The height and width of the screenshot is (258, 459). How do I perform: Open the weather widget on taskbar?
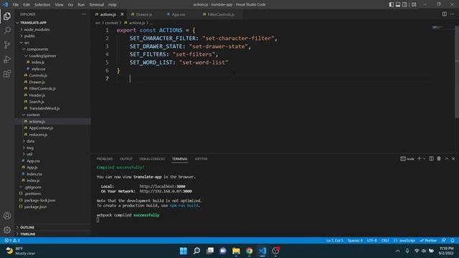[x=21, y=251]
